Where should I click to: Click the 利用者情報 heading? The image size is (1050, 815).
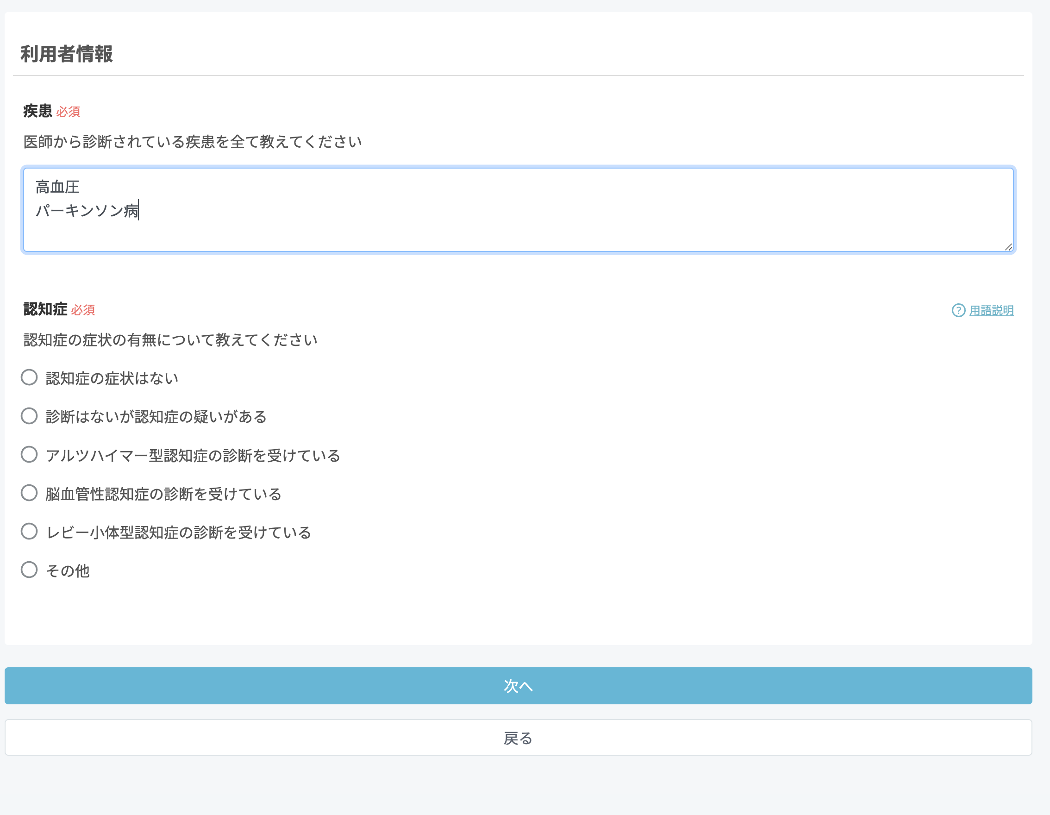[x=66, y=54]
